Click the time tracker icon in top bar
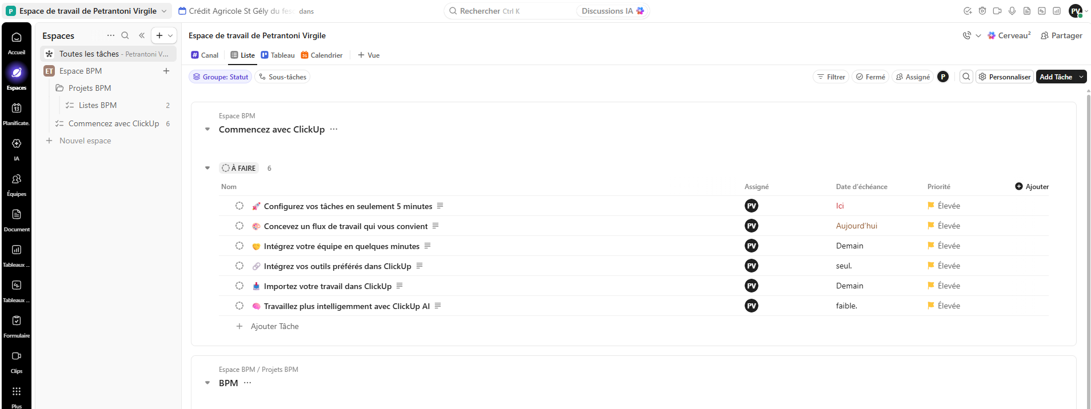This screenshot has height=409, width=1091. pos(982,11)
